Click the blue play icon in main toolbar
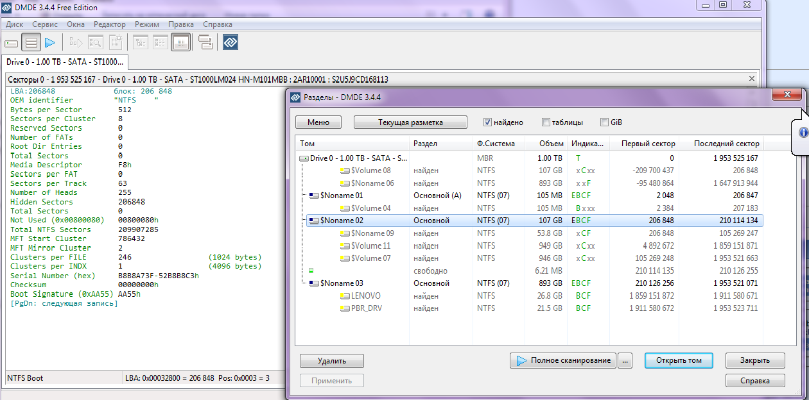Screen dimensions: 809x400 50,43
